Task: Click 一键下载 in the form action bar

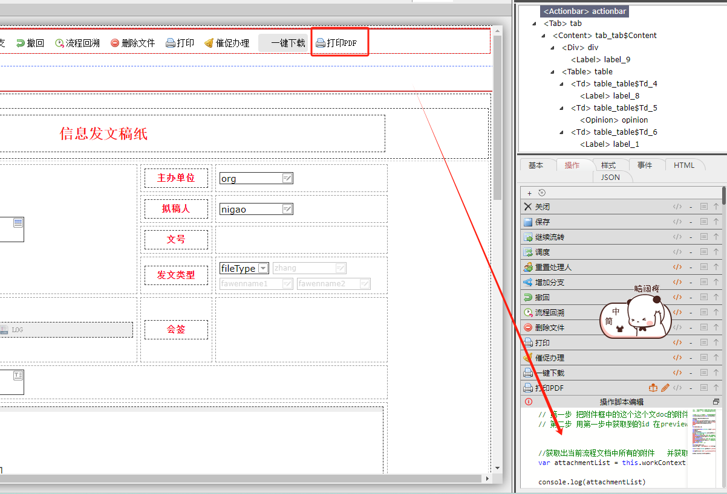Action: pyautogui.click(x=283, y=43)
